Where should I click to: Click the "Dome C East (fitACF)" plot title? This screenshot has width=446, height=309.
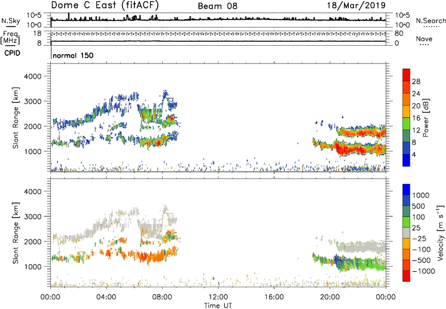[105, 5]
